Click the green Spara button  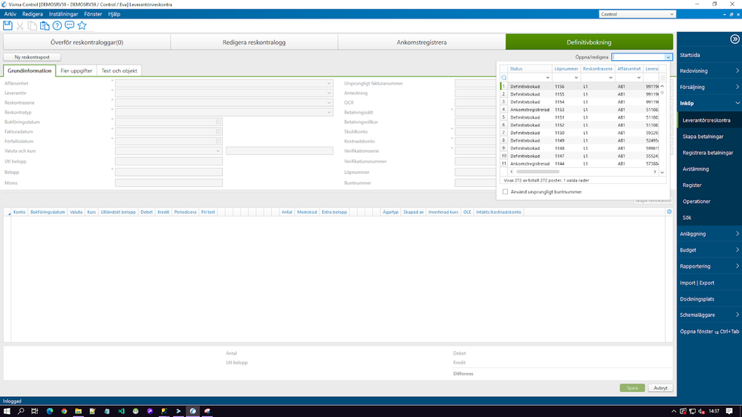click(632, 388)
